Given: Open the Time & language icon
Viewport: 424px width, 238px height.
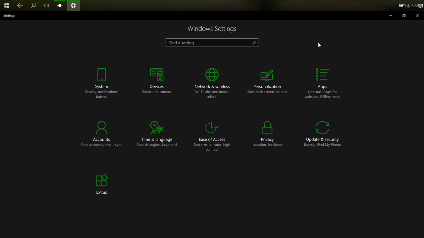Looking at the screenshot, I should pos(157,128).
